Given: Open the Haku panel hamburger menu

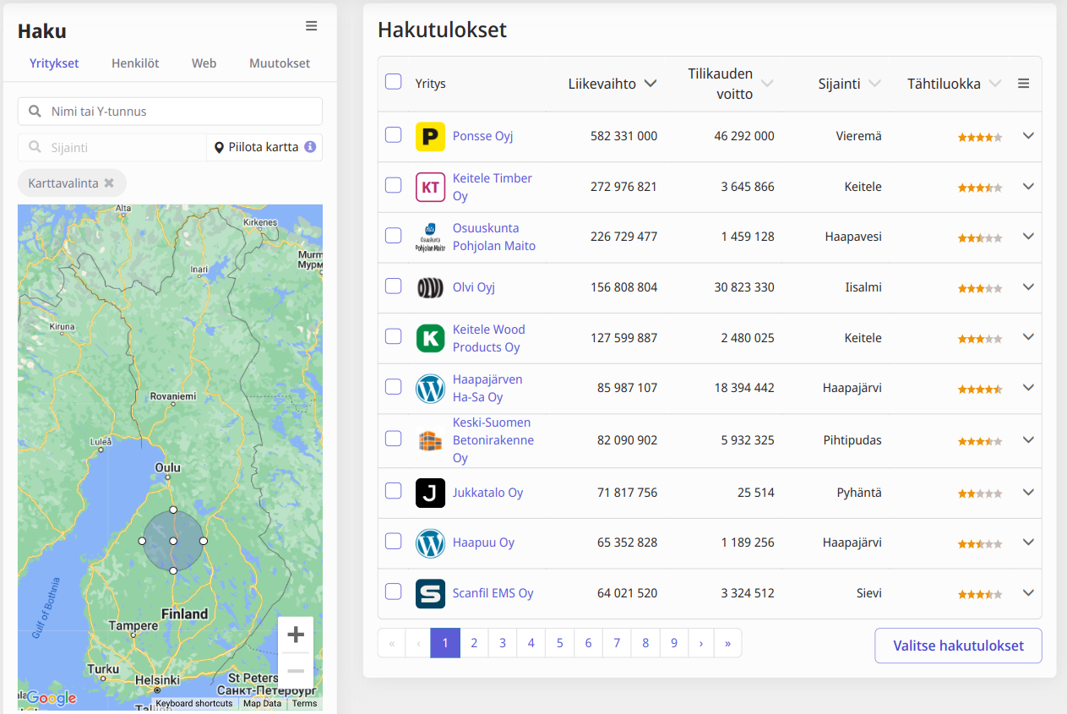Looking at the screenshot, I should coord(312,26).
